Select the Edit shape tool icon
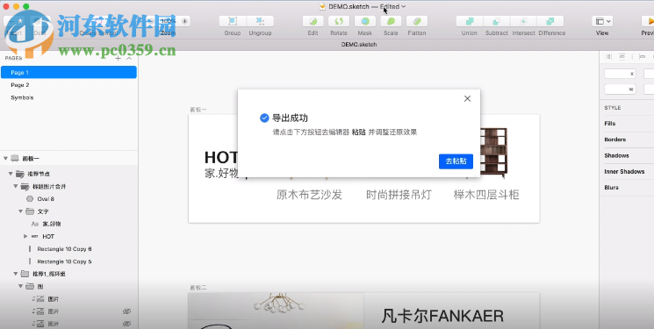Image resolution: width=654 pixels, height=329 pixels. click(313, 21)
